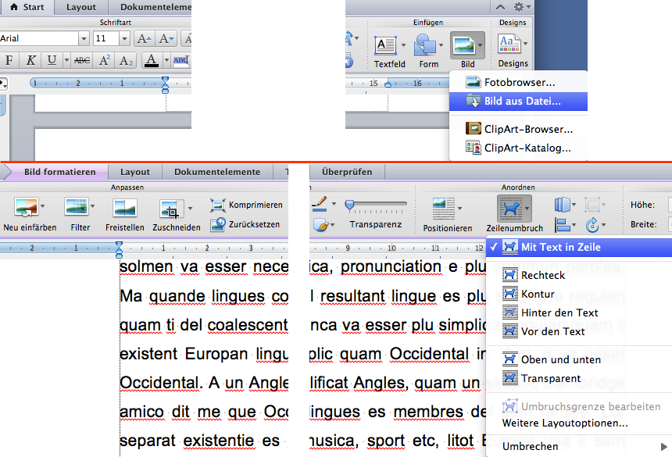Switch to the Überprüfen ribbon tab
Screen dimensions: 672x457
[346, 172]
